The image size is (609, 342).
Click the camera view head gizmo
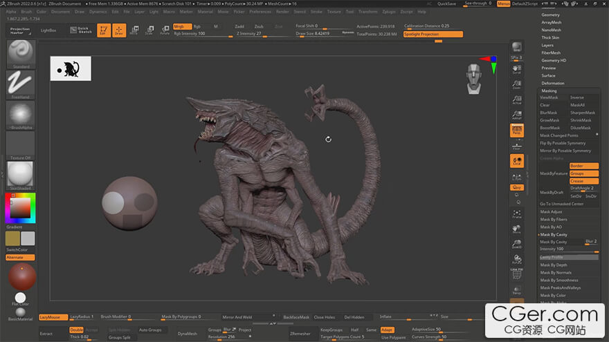click(474, 79)
